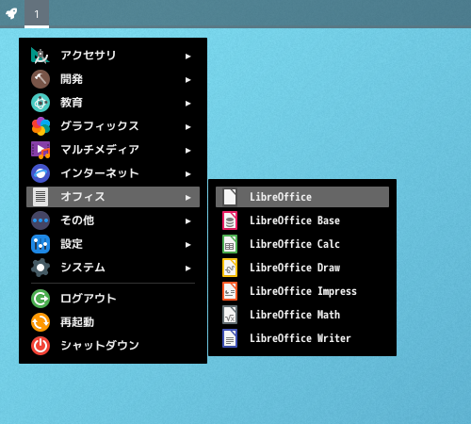Screen dimensions: 471x424
Task: Choose ログアウト to log out
Action: [113, 299]
